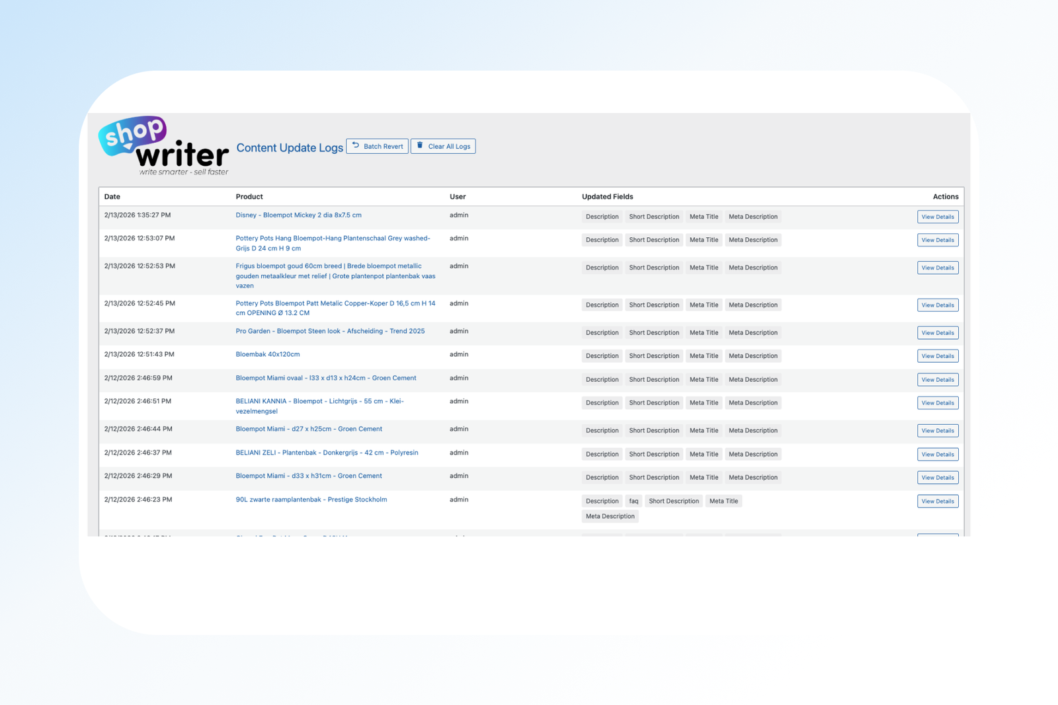Click the Date column header

point(112,197)
